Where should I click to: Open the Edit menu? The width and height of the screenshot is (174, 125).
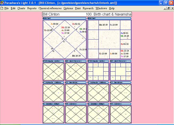click(13, 8)
